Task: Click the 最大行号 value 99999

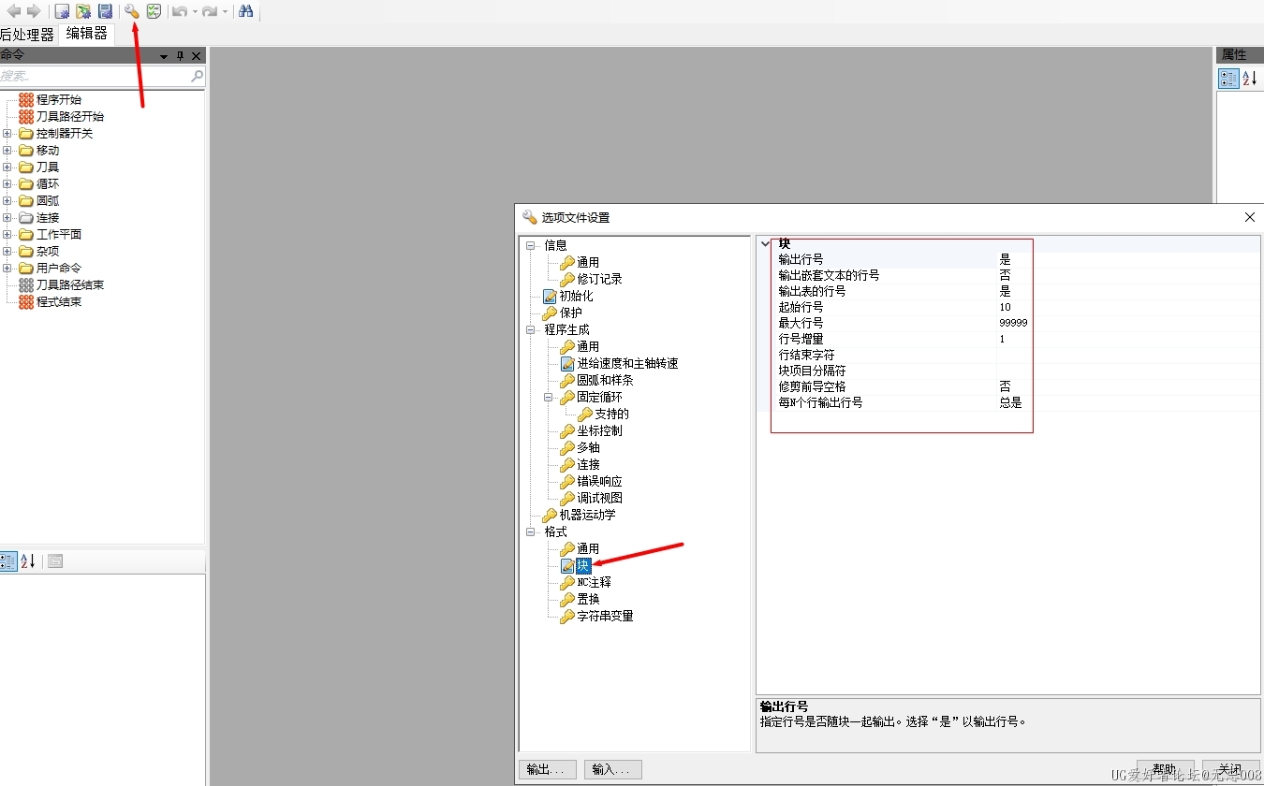Action: coord(1013,323)
